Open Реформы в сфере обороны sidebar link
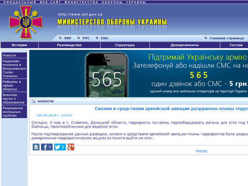248x186 pixels. 12,85
